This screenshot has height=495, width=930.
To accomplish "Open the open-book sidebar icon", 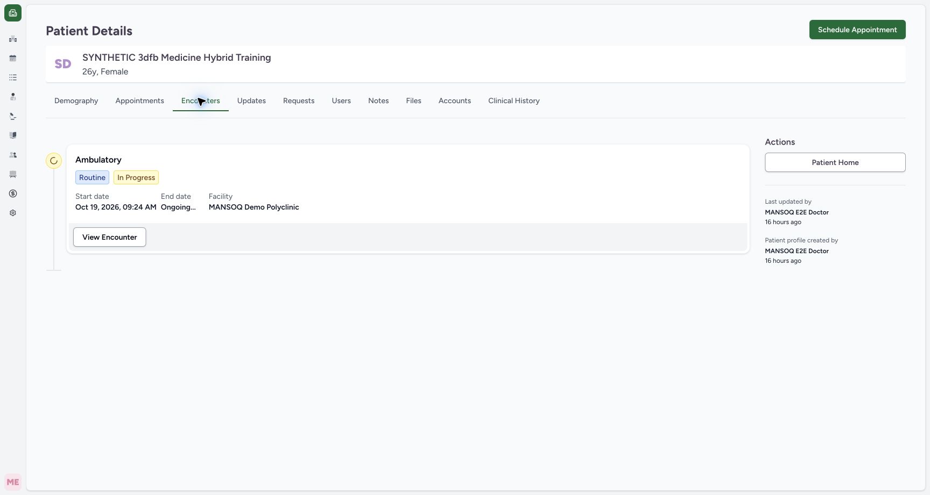I will 13,135.
